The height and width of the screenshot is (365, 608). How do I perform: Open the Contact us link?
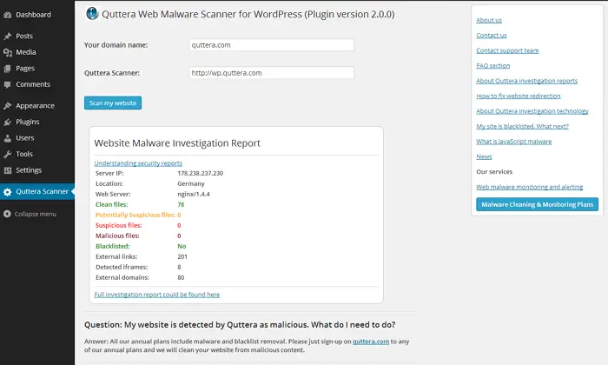click(x=492, y=36)
